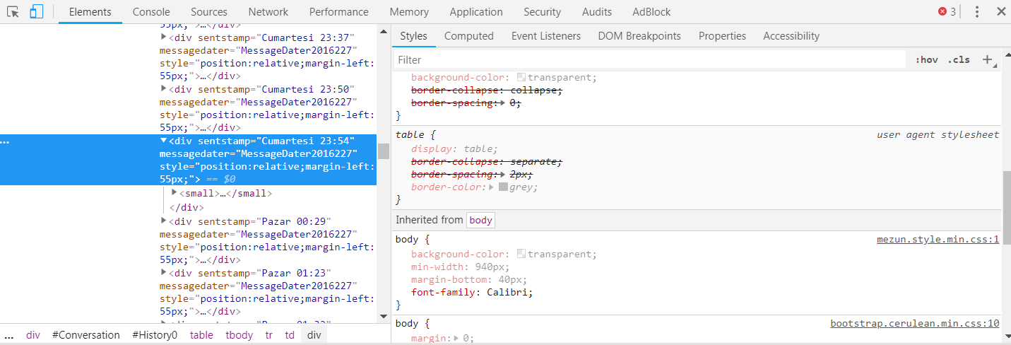The width and height of the screenshot is (1011, 345).
Task: Open the Sources tab
Action: [208, 12]
